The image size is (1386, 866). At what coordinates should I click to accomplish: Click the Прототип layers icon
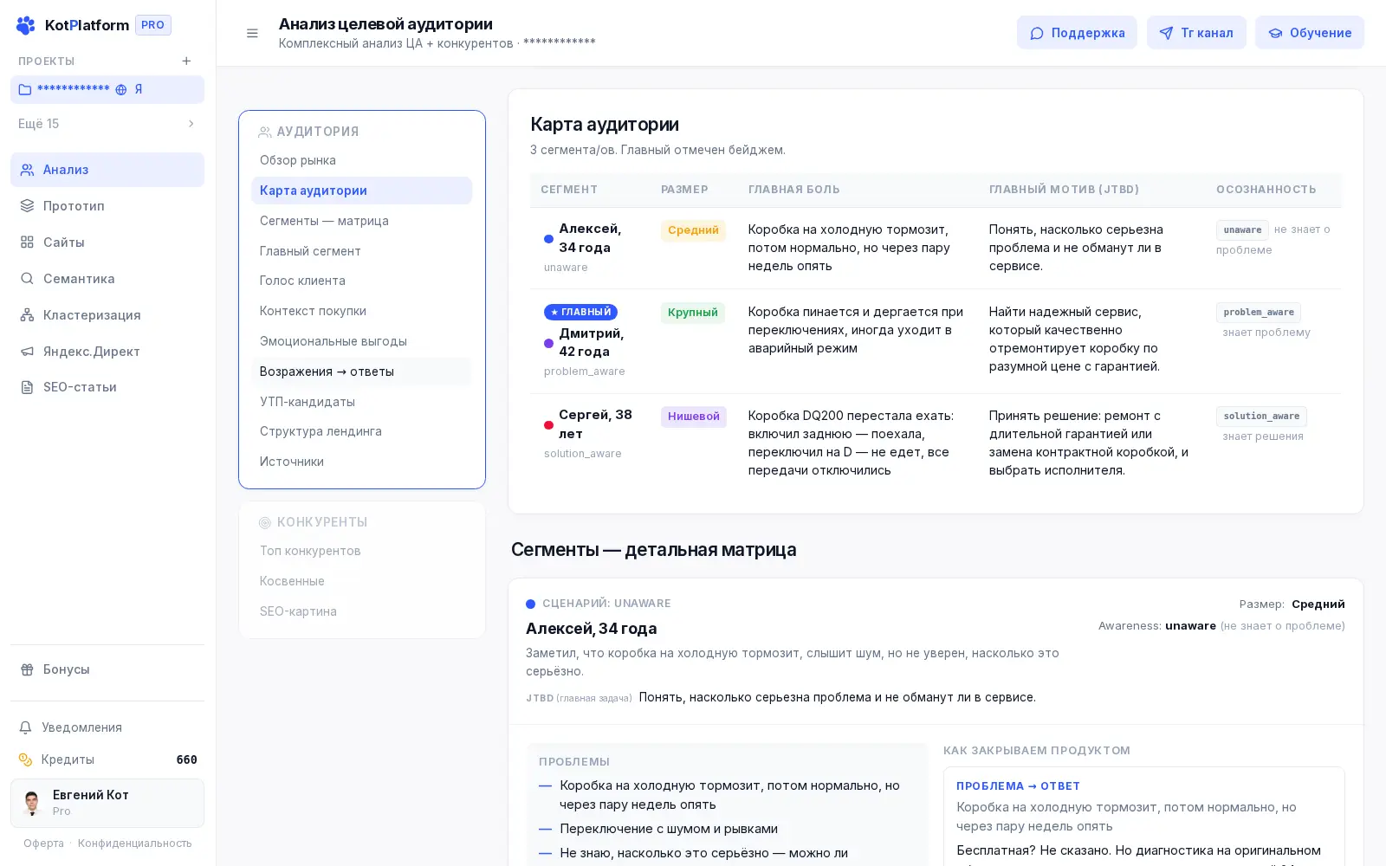pyautogui.click(x=27, y=206)
